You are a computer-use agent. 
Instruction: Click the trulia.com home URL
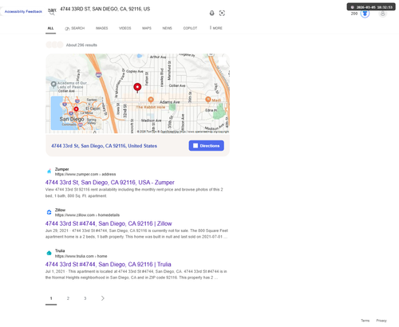click(x=81, y=256)
